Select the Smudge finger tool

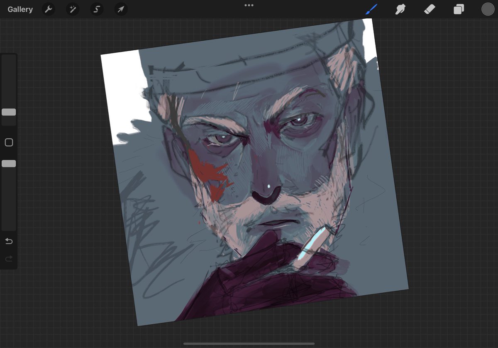click(400, 9)
